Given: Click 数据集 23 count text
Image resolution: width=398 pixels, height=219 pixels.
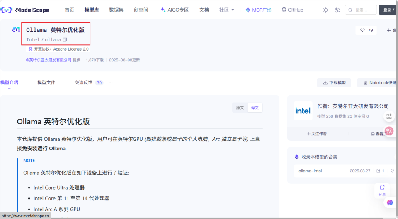Looking at the screenshot, I should pos(343,116).
